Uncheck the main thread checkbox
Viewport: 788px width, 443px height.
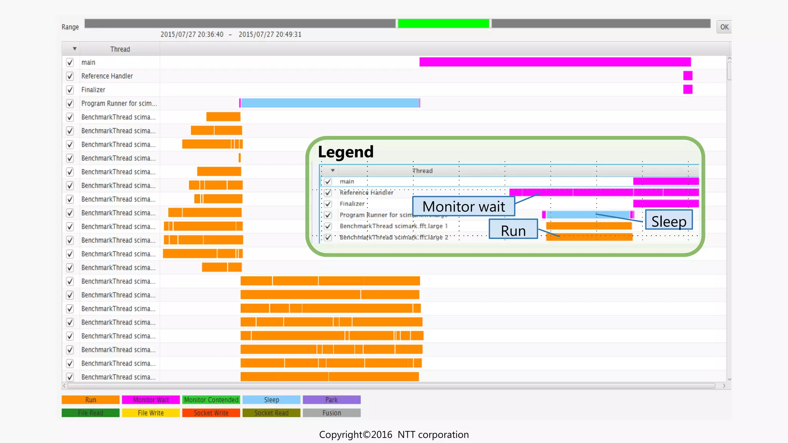coord(70,62)
